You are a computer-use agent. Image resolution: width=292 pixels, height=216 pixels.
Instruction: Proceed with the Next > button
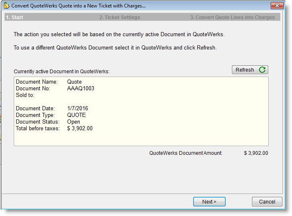point(209,202)
